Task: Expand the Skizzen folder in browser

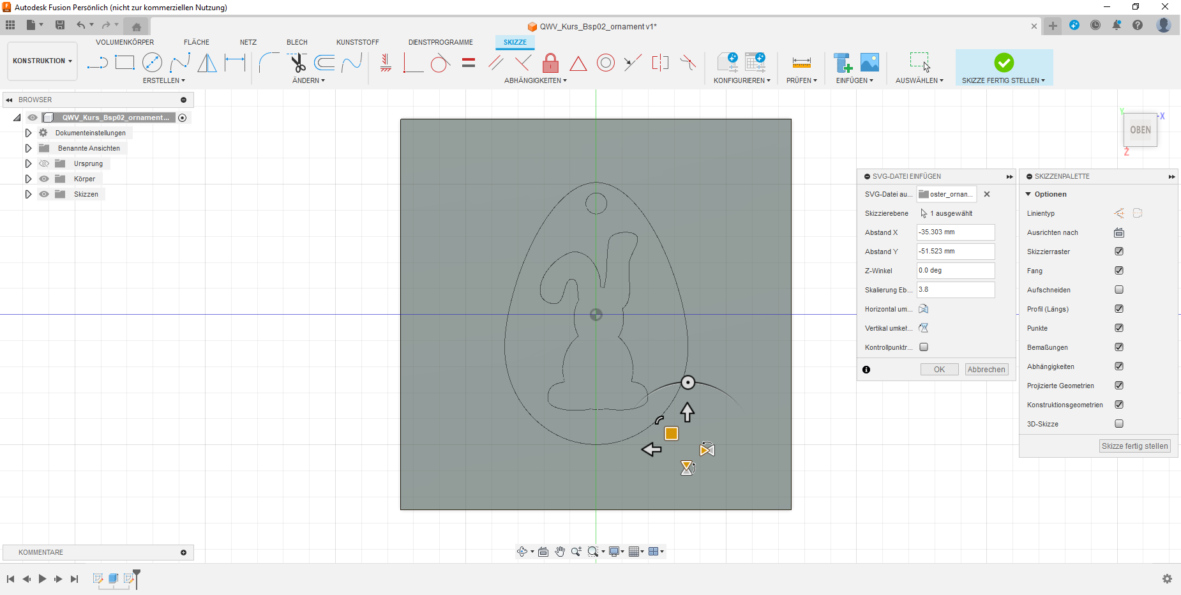Action: [x=28, y=194]
